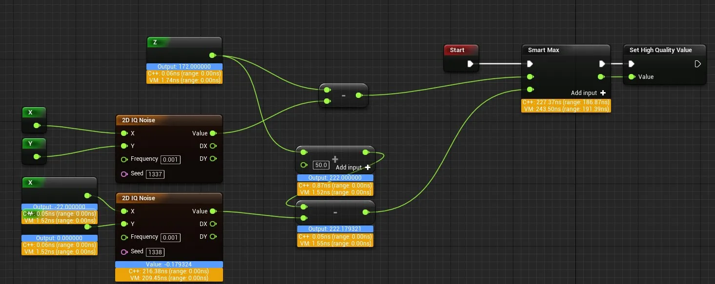Viewport: 715px width, 284px height.
Task: Click the Y node output pin
Action: (x=37, y=156)
